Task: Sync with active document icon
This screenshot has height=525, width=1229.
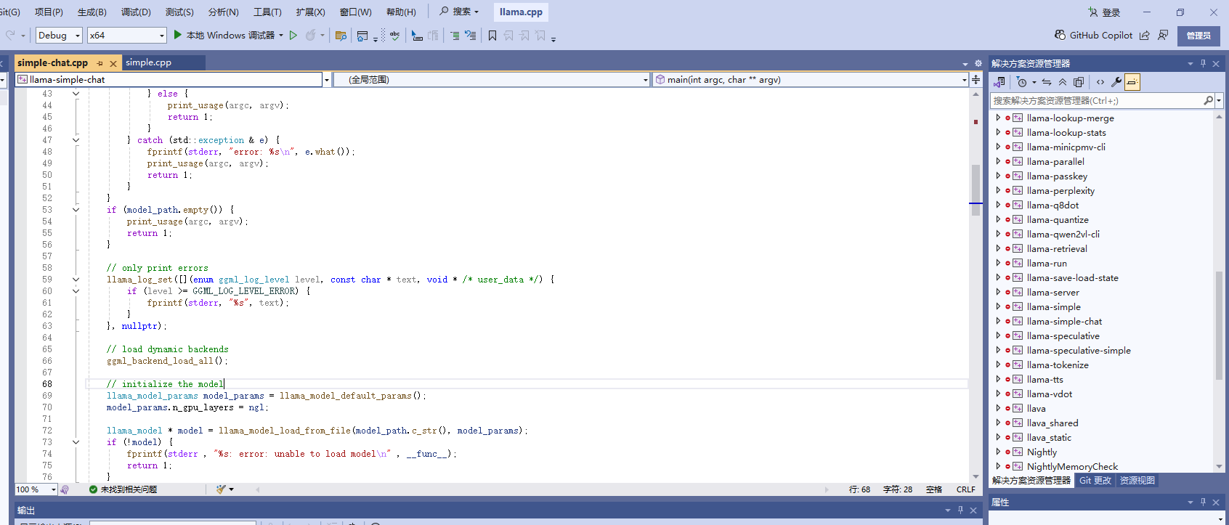Action: [x=1047, y=82]
